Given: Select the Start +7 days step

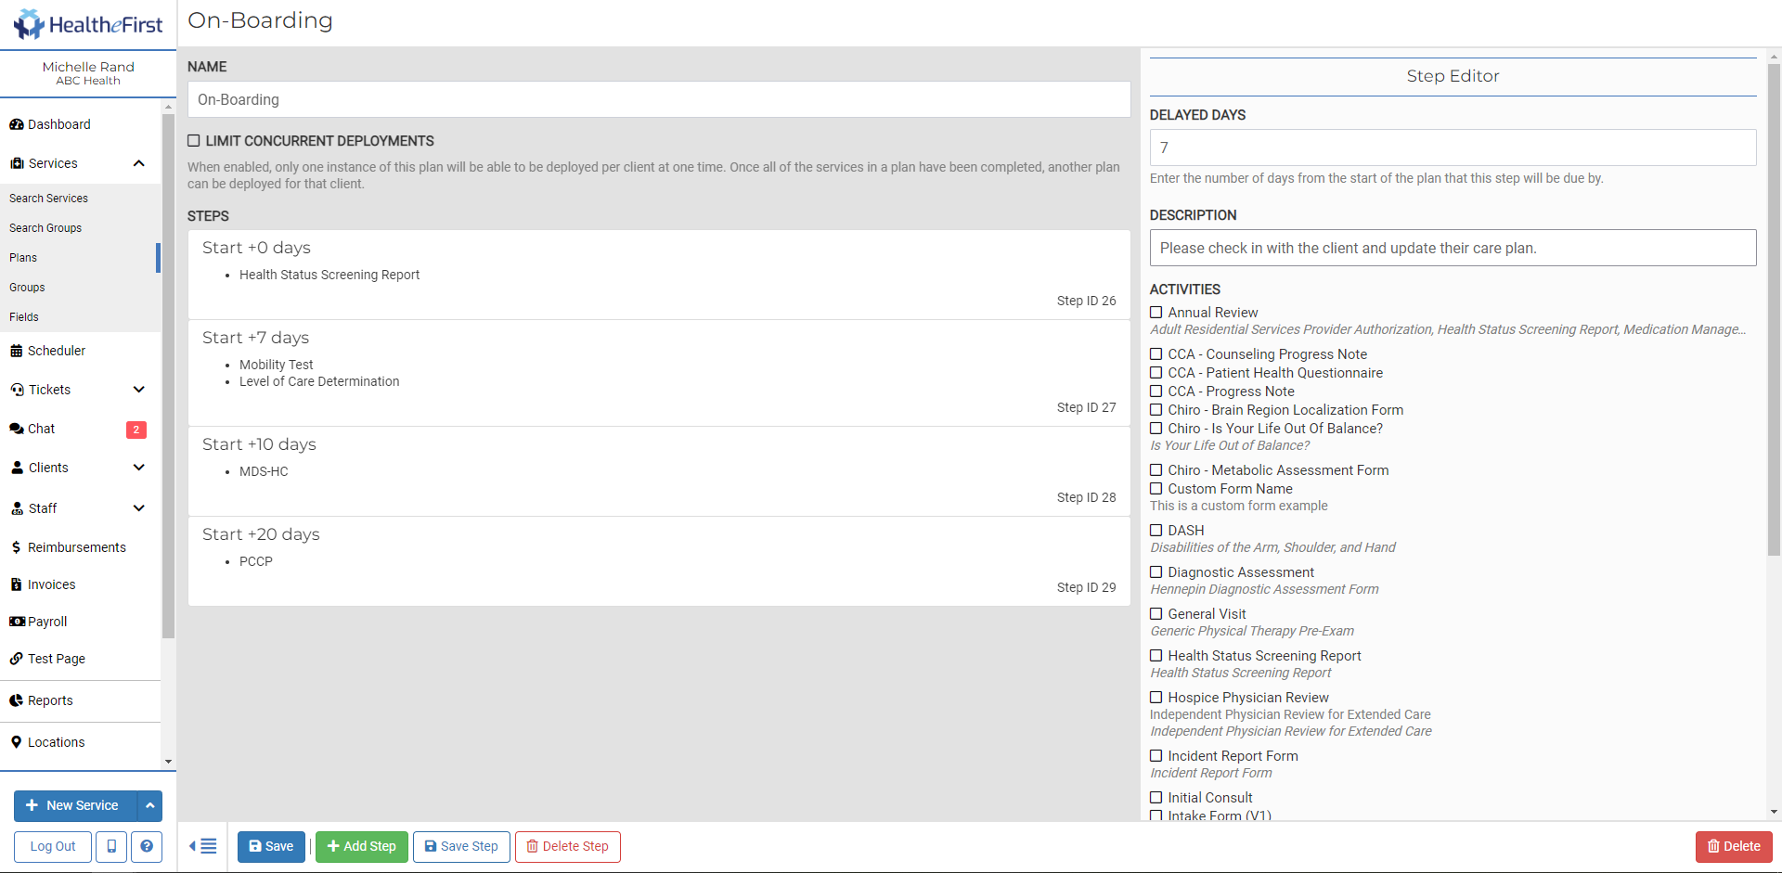Looking at the screenshot, I should 659,373.
